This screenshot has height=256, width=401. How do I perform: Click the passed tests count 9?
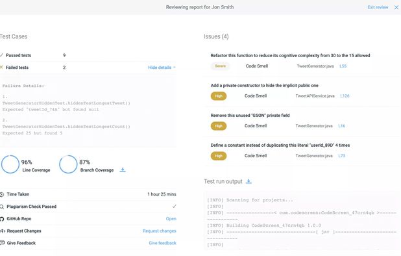coord(64,55)
